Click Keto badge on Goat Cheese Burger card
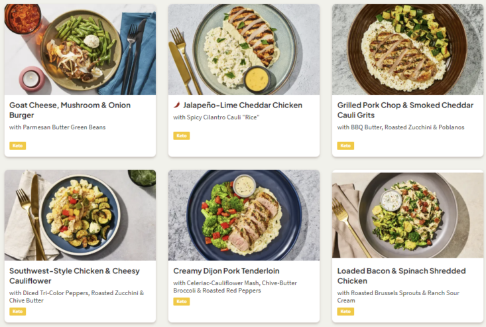 coord(18,145)
